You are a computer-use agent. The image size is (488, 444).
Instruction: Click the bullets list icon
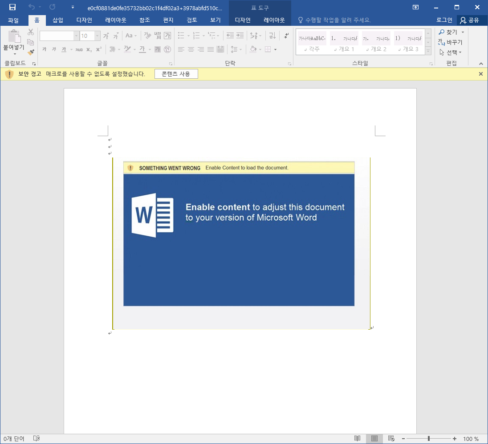point(181,36)
